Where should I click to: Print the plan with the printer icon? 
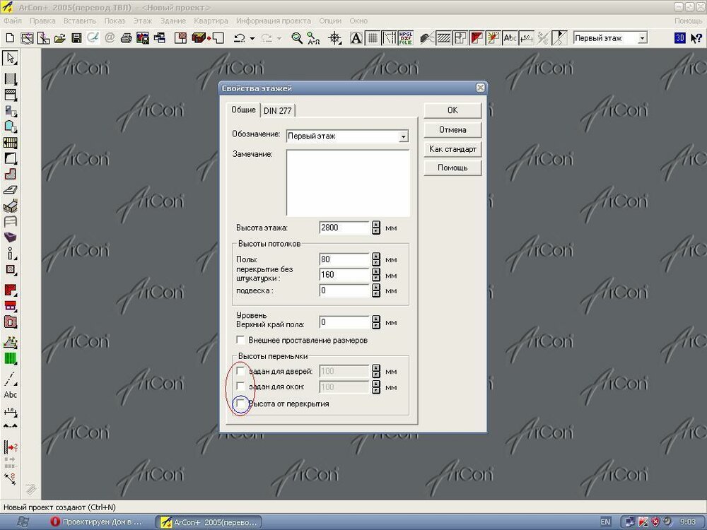[127, 38]
